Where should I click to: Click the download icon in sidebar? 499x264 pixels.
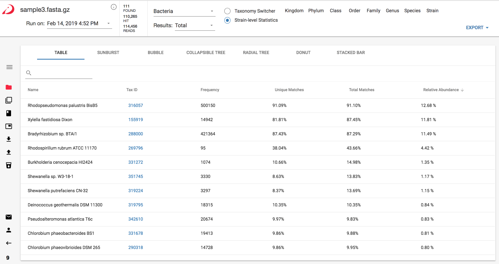(x=9, y=139)
